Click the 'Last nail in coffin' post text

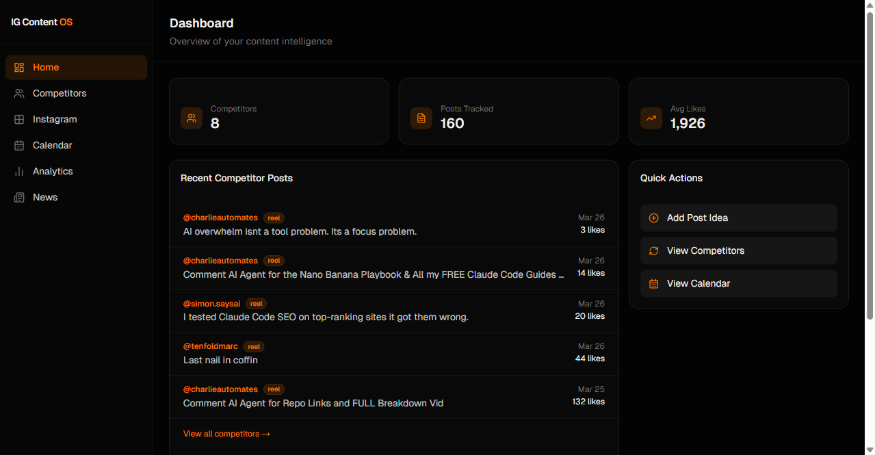220,360
